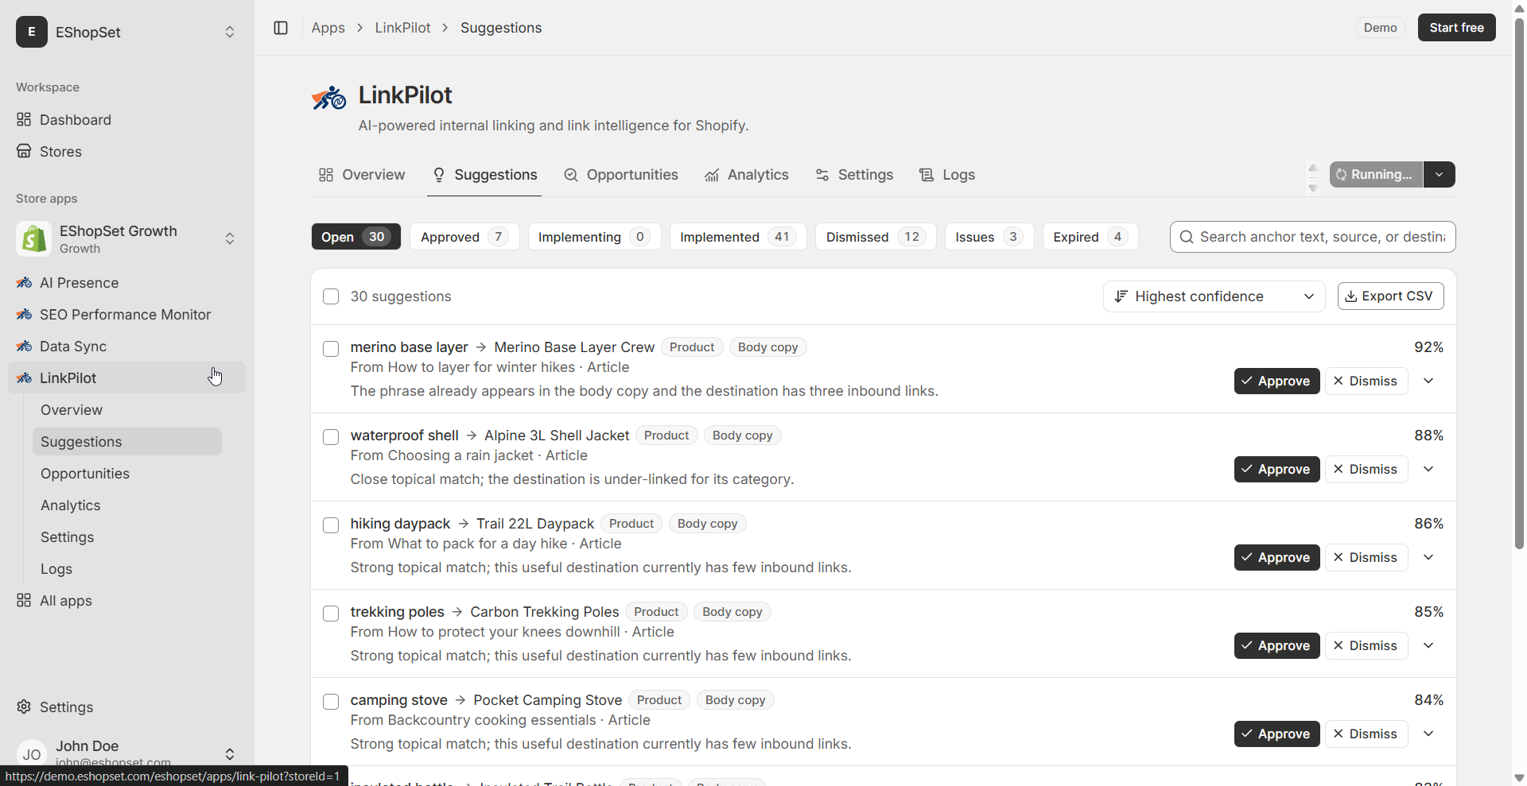Dismiss the hiking daypack suggestion
1527x786 pixels.
point(1366,557)
